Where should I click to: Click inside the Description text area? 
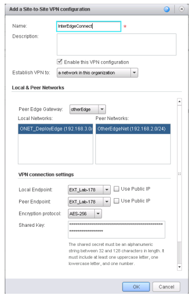[x=117, y=45]
